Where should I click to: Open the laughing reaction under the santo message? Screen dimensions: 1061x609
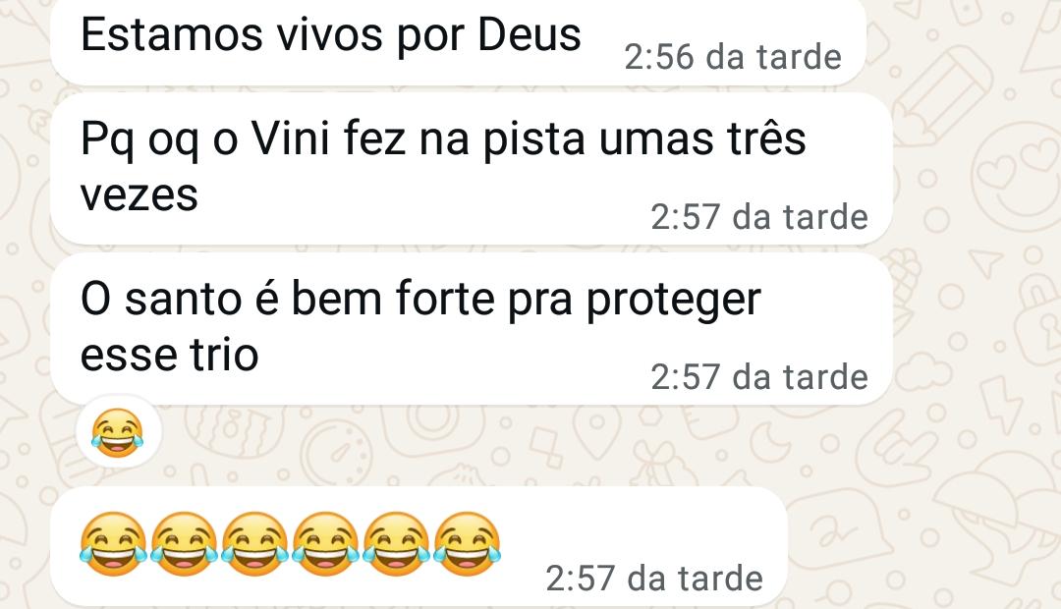pos(118,432)
